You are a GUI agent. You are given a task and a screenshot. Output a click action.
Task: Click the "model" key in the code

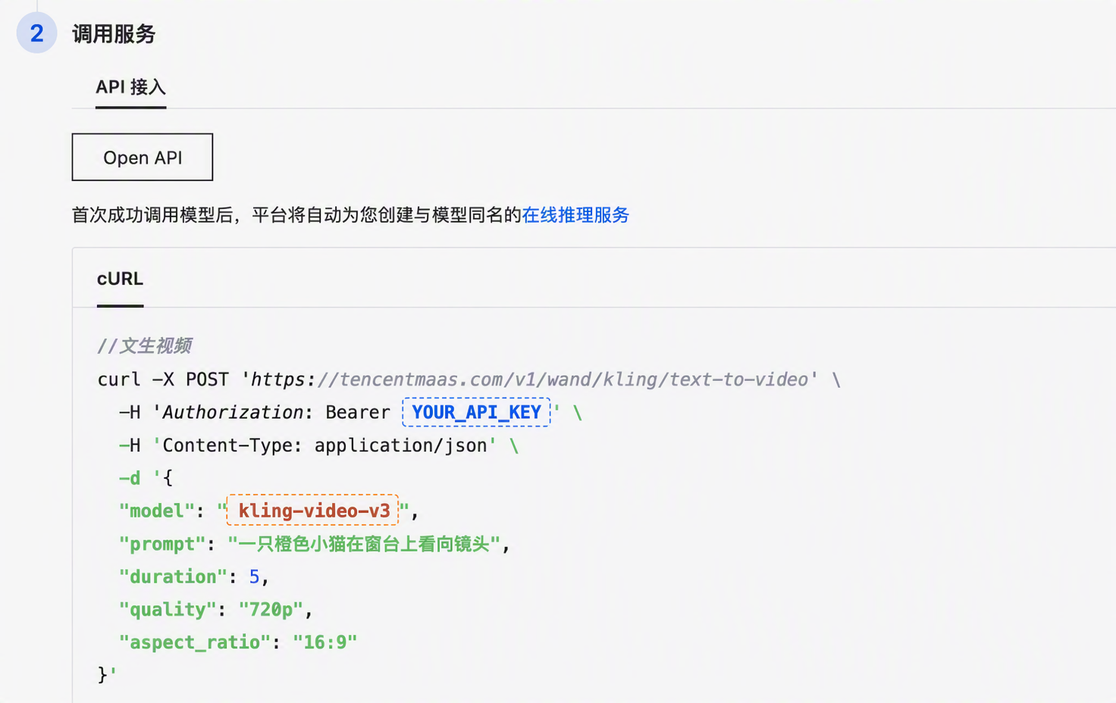157,511
